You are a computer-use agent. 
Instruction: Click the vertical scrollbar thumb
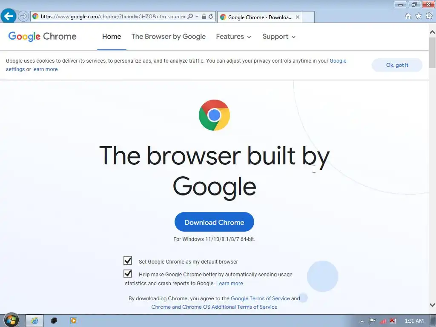click(x=432, y=52)
